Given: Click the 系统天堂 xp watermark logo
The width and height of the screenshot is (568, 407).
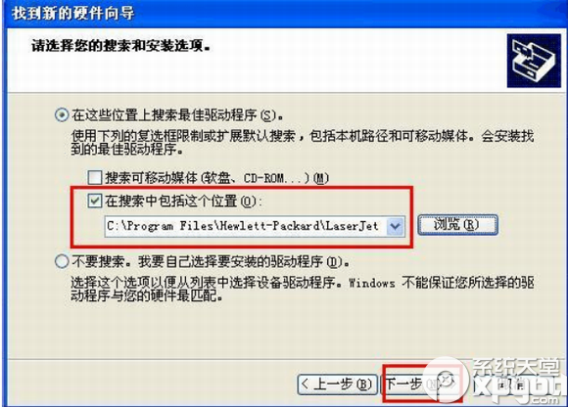Looking at the screenshot, I should (x=520, y=383).
